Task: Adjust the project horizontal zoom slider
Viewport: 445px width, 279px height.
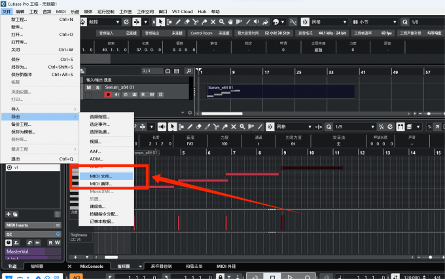Action: (x=429, y=114)
